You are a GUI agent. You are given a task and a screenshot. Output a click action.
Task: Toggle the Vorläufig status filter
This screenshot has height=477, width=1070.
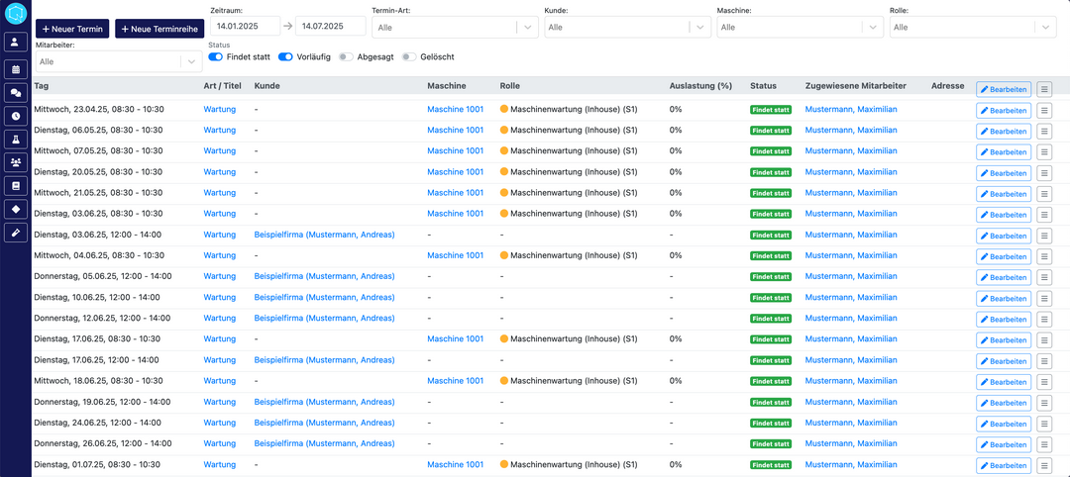tap(285, 57)
